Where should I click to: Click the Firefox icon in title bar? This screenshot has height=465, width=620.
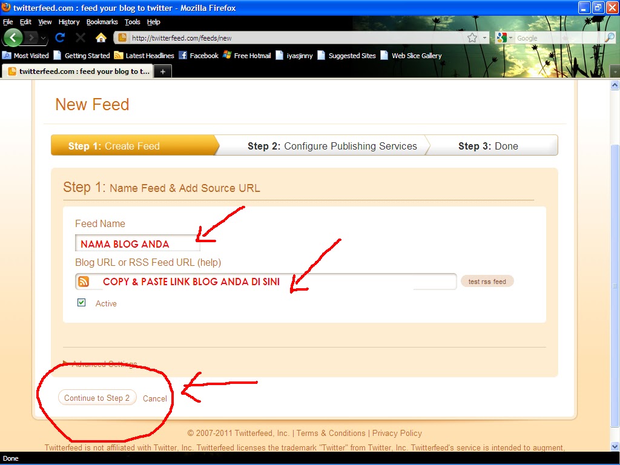click(x=6, y=7)
